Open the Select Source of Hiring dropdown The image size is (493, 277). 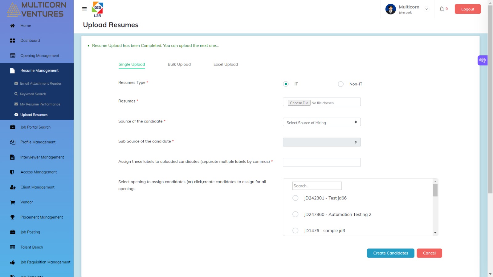coord(321,122)
